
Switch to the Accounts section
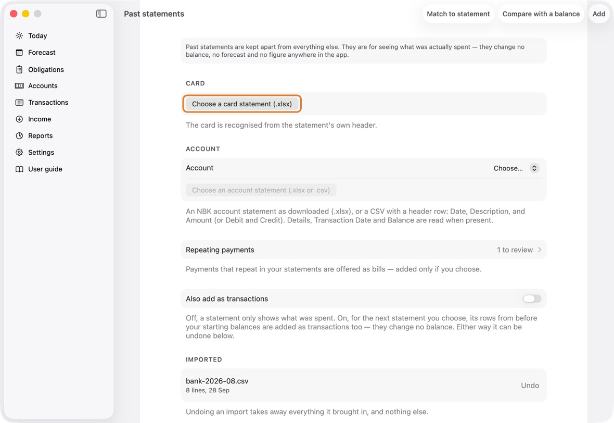(x=43, y=86)
